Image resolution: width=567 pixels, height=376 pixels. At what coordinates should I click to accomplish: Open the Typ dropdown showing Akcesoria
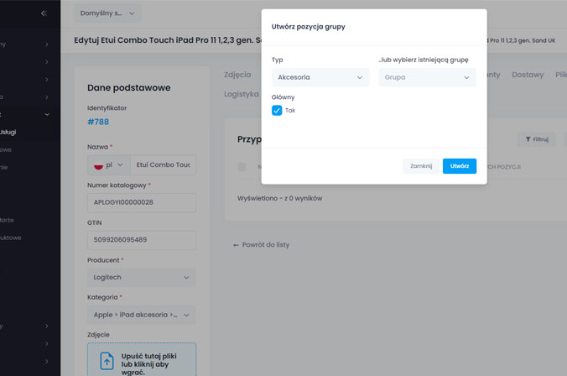click(320, 77)
